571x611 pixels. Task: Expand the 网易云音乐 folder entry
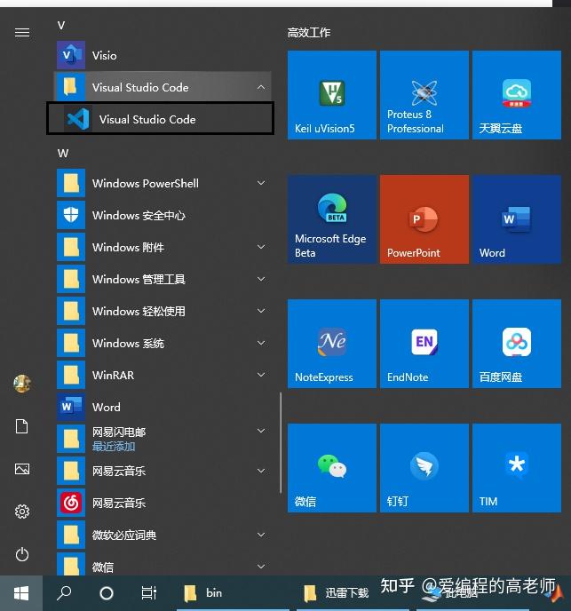point(261,471)
